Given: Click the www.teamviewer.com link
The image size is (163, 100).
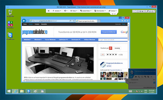Looking at the screenshot, I should [149, 87].
